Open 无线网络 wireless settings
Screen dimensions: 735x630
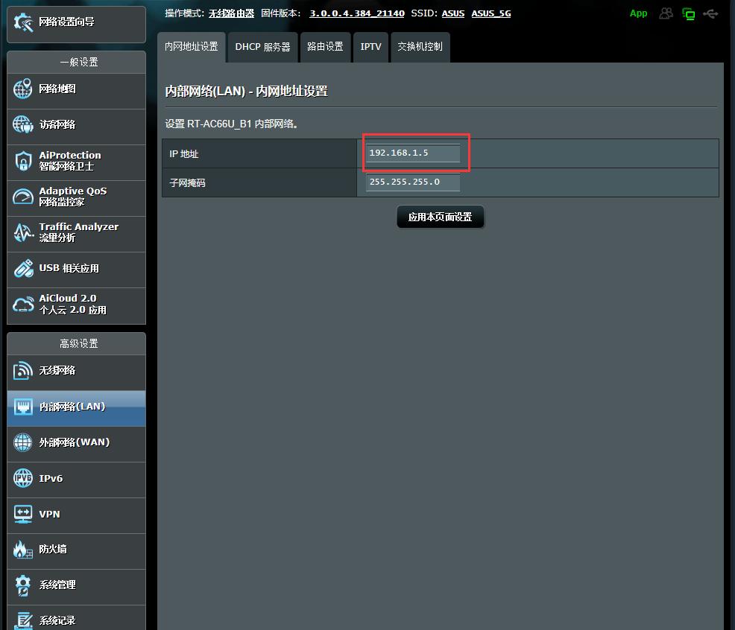57,372
